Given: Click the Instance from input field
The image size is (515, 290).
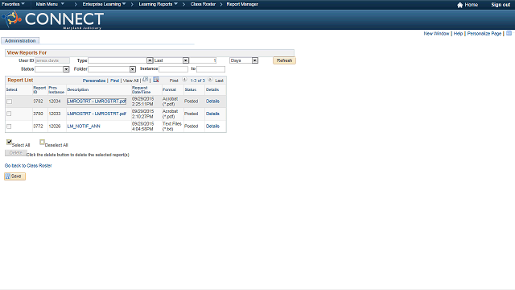Looking at the screenshot, I should (x=174, y=69).
